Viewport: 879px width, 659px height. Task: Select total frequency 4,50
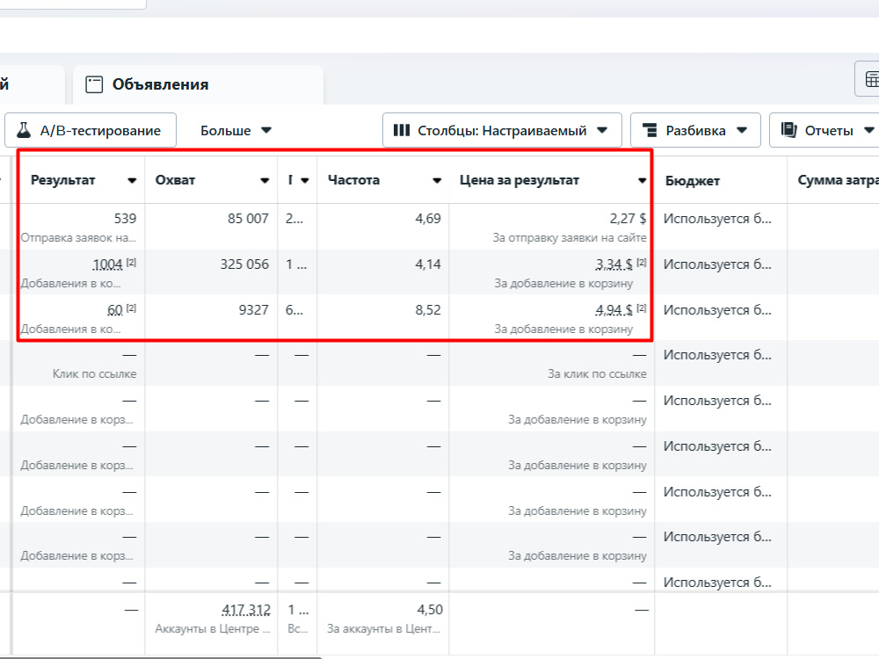430,610
